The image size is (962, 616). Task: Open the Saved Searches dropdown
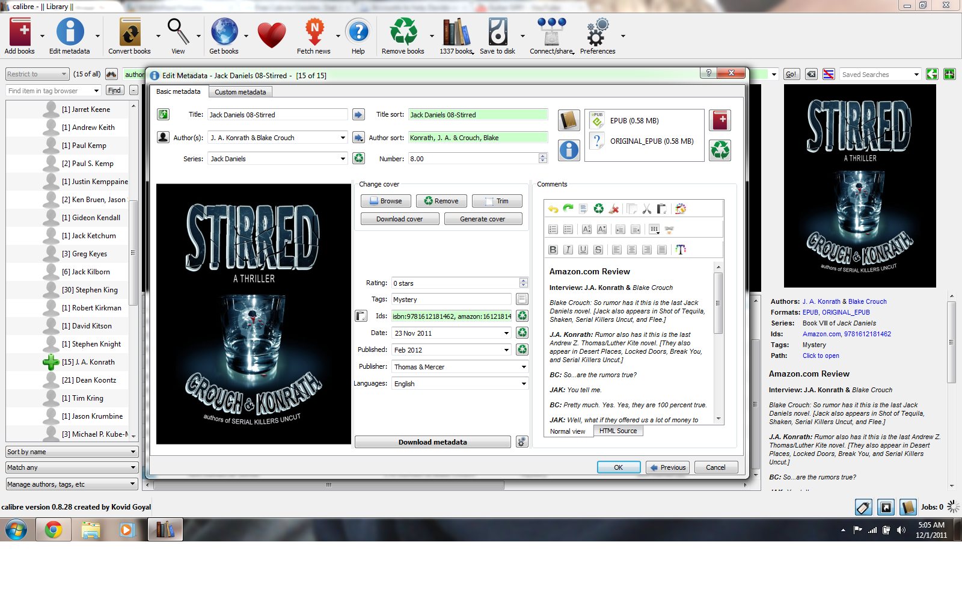tap(916, 75)
